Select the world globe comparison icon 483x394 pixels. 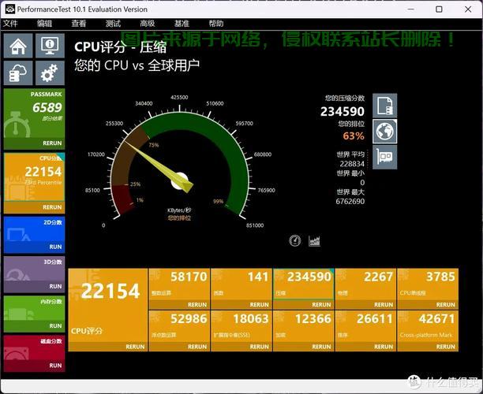coord(384,132)
